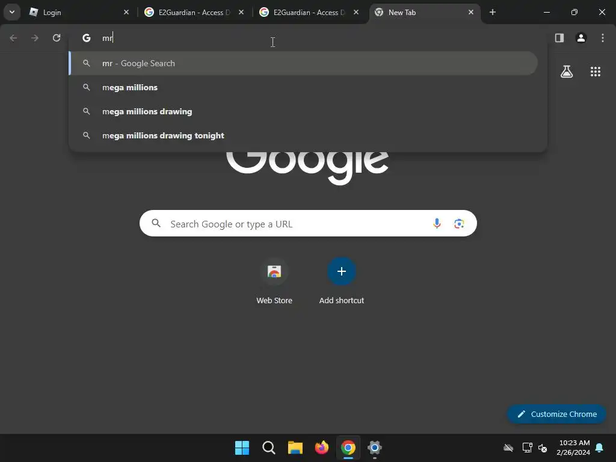Open the Chrome profile icon
This screenshot has width=616, height=462.
pyautogui.click(x=581, y=38)
